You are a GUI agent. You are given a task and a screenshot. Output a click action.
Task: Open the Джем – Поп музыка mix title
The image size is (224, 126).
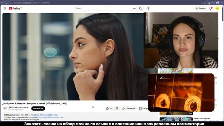(x=202, y=118)
